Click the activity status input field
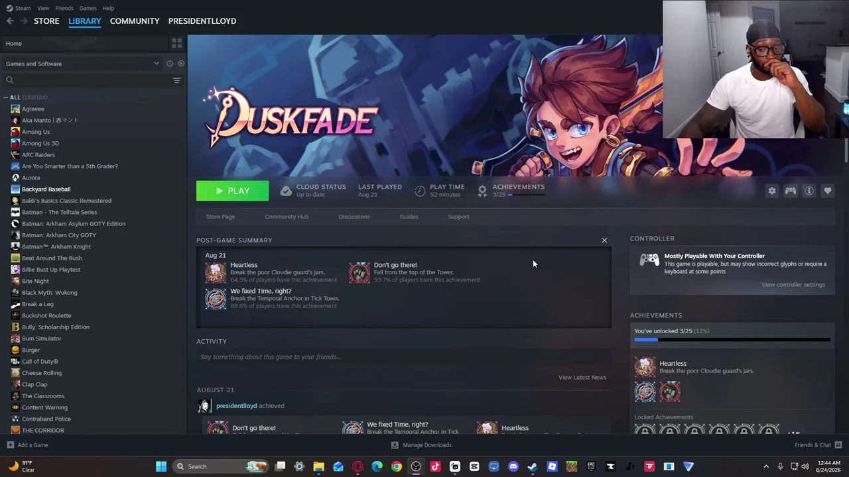 tap(403, 357)
